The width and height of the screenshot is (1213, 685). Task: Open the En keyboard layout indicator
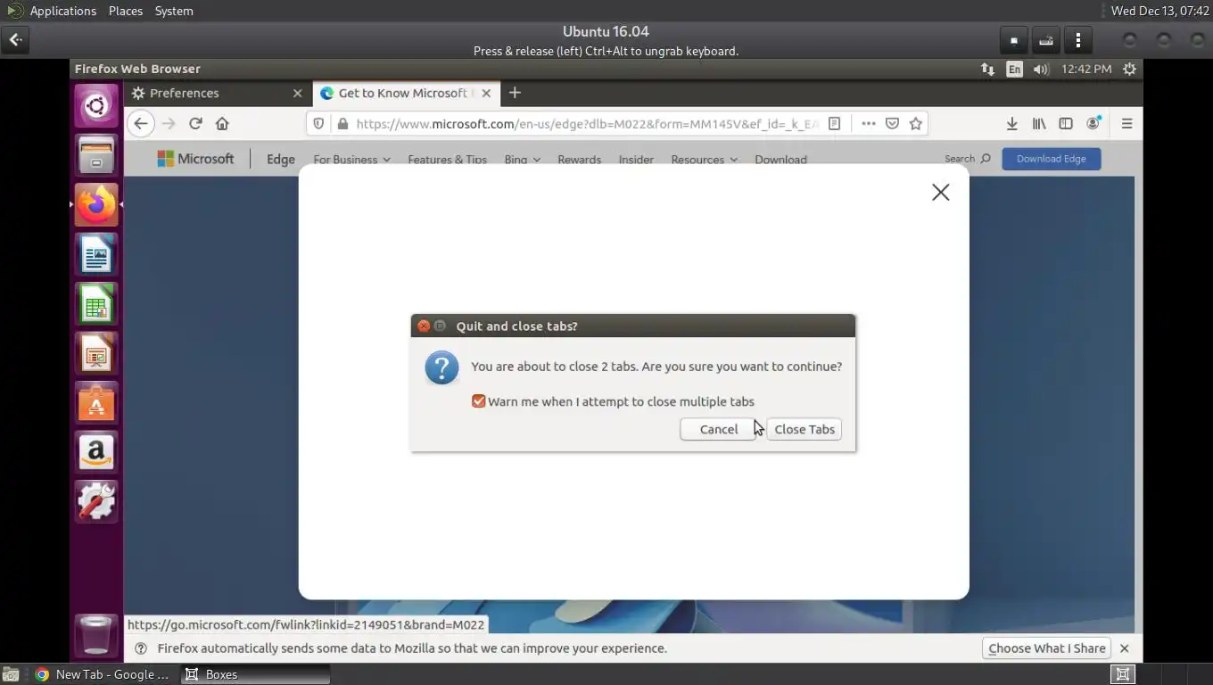[1014, 69]
